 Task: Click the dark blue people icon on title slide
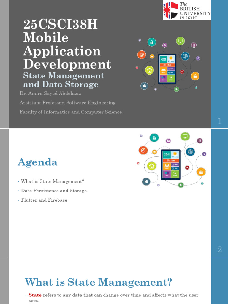(144, 86)
